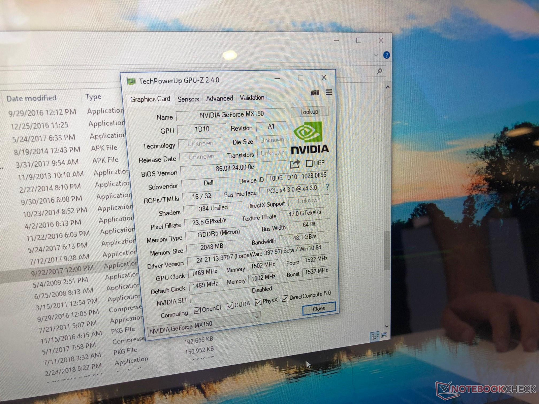Switch Explorer to details view icon
The width and height of the screenshot is (539, 404).
(x=375, y=336)
